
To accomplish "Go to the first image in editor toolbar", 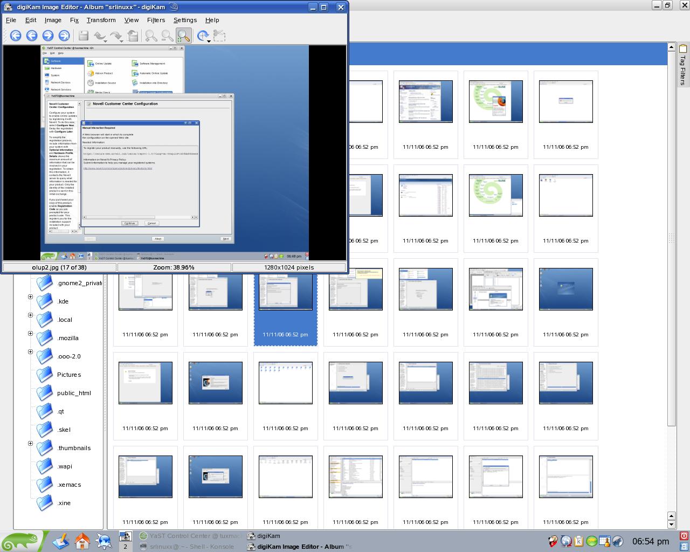I will [x=16, y=36].
